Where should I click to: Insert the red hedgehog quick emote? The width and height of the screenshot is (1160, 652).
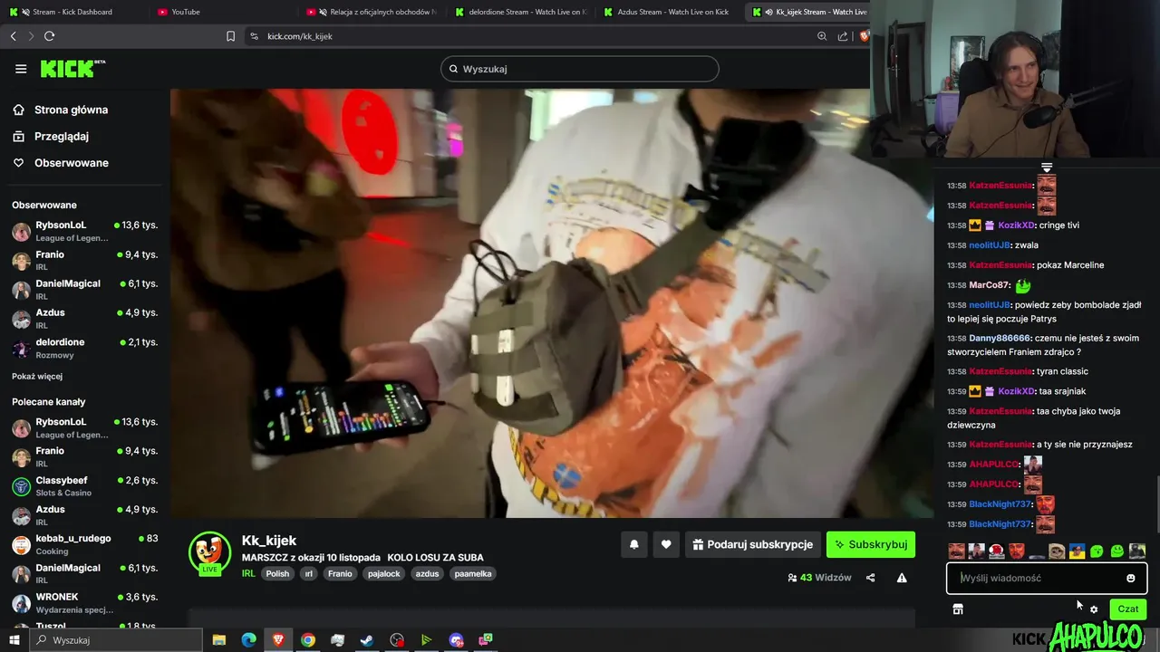(x=997, y=551)
